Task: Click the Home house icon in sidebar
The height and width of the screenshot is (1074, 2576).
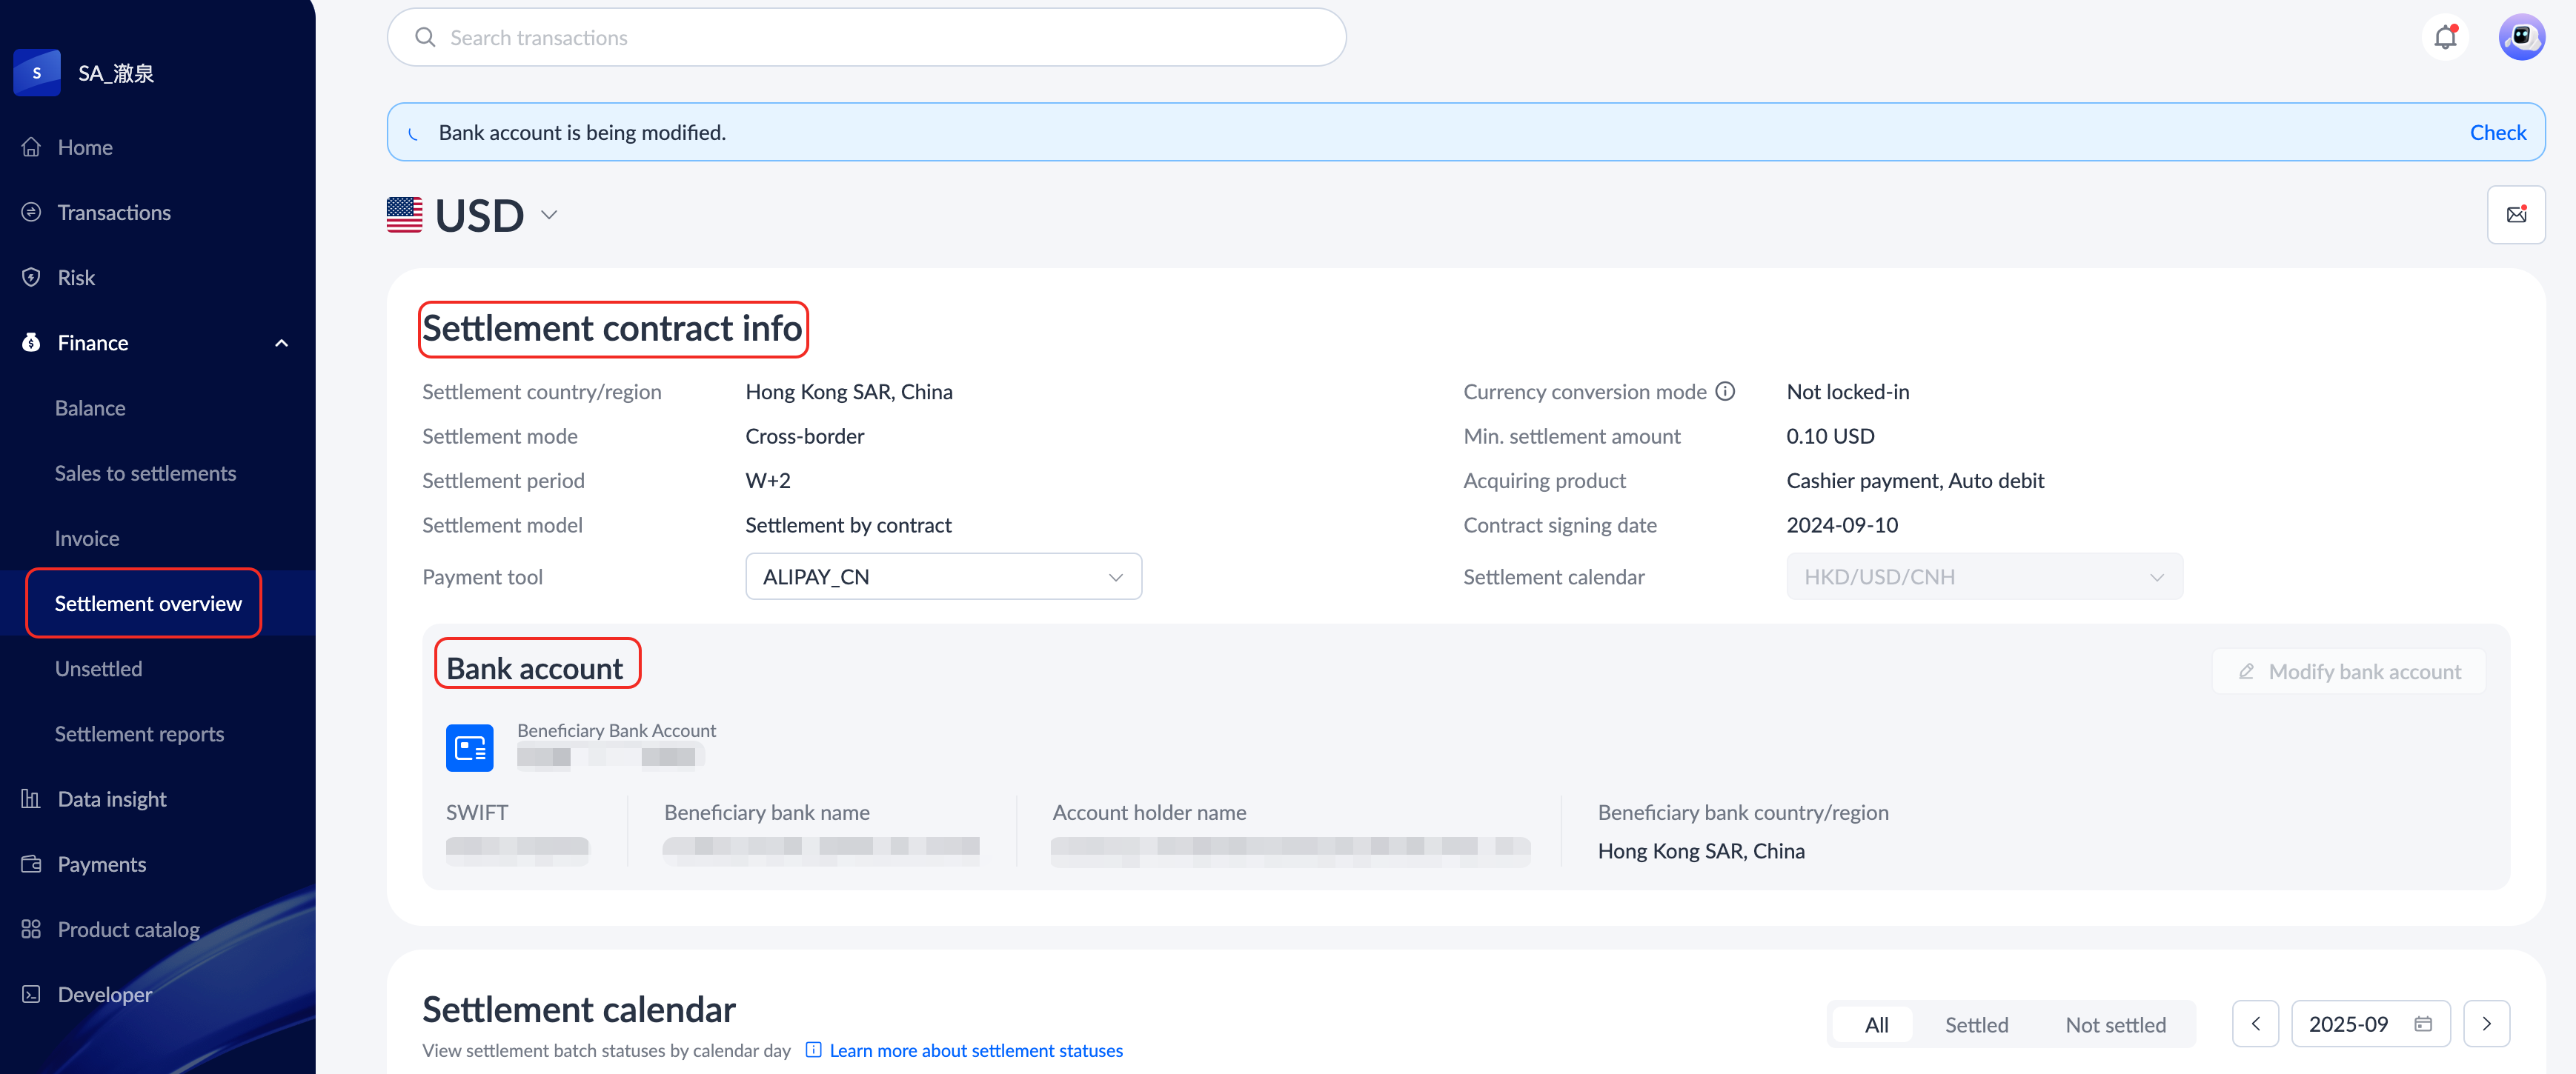Action: (x=31, y=147)
